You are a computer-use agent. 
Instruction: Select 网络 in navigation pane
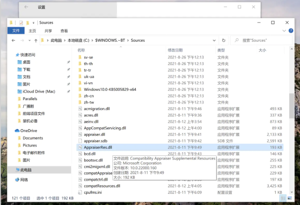click(x=24, y=180)
